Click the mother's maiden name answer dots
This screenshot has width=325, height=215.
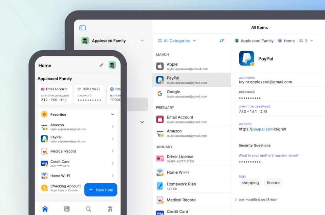[x=250, y=162]
